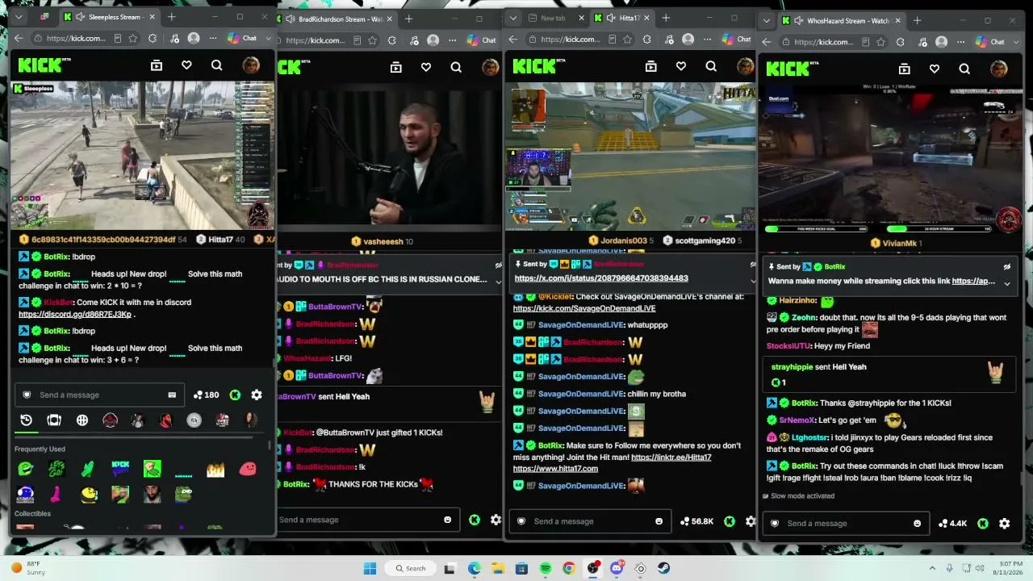Open profile avatar in Sleeepless Kick header
Image resolution: width=1033 pixels, height=581 pixels.
click(x=251, y=65)
